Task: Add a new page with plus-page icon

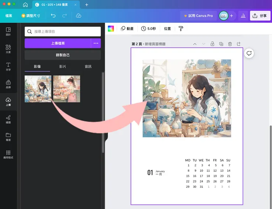Action: click(x=239, y=44)
